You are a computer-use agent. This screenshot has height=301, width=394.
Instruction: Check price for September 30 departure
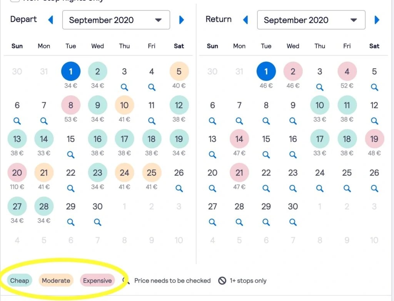pyautogui.click(x=97, y=222)
